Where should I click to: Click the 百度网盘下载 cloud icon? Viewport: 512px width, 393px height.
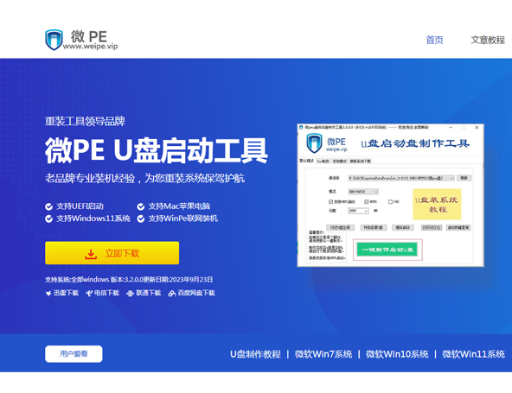(172, 293)
